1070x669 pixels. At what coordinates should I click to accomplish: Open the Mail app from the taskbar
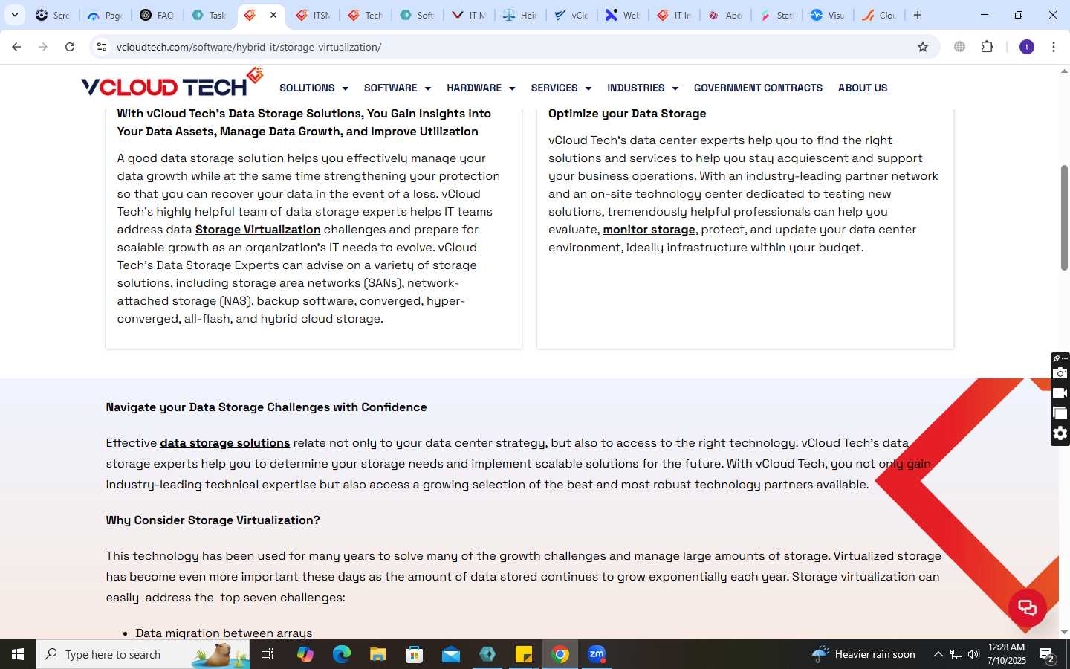[x=451, y=654]
